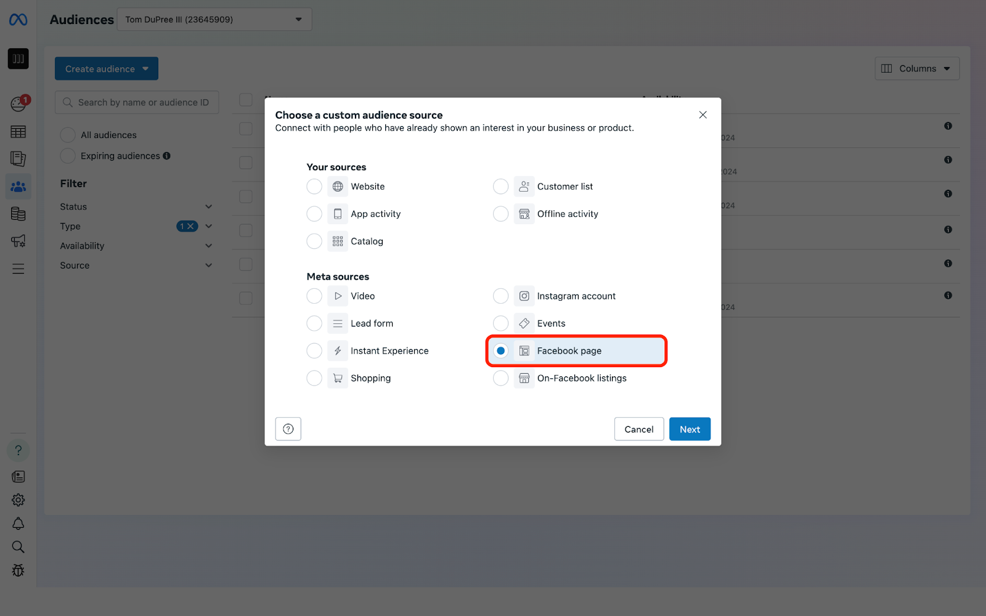986x616 pixels.
Task: Click the bug report icon in sidebar
Action: point(18,570)
